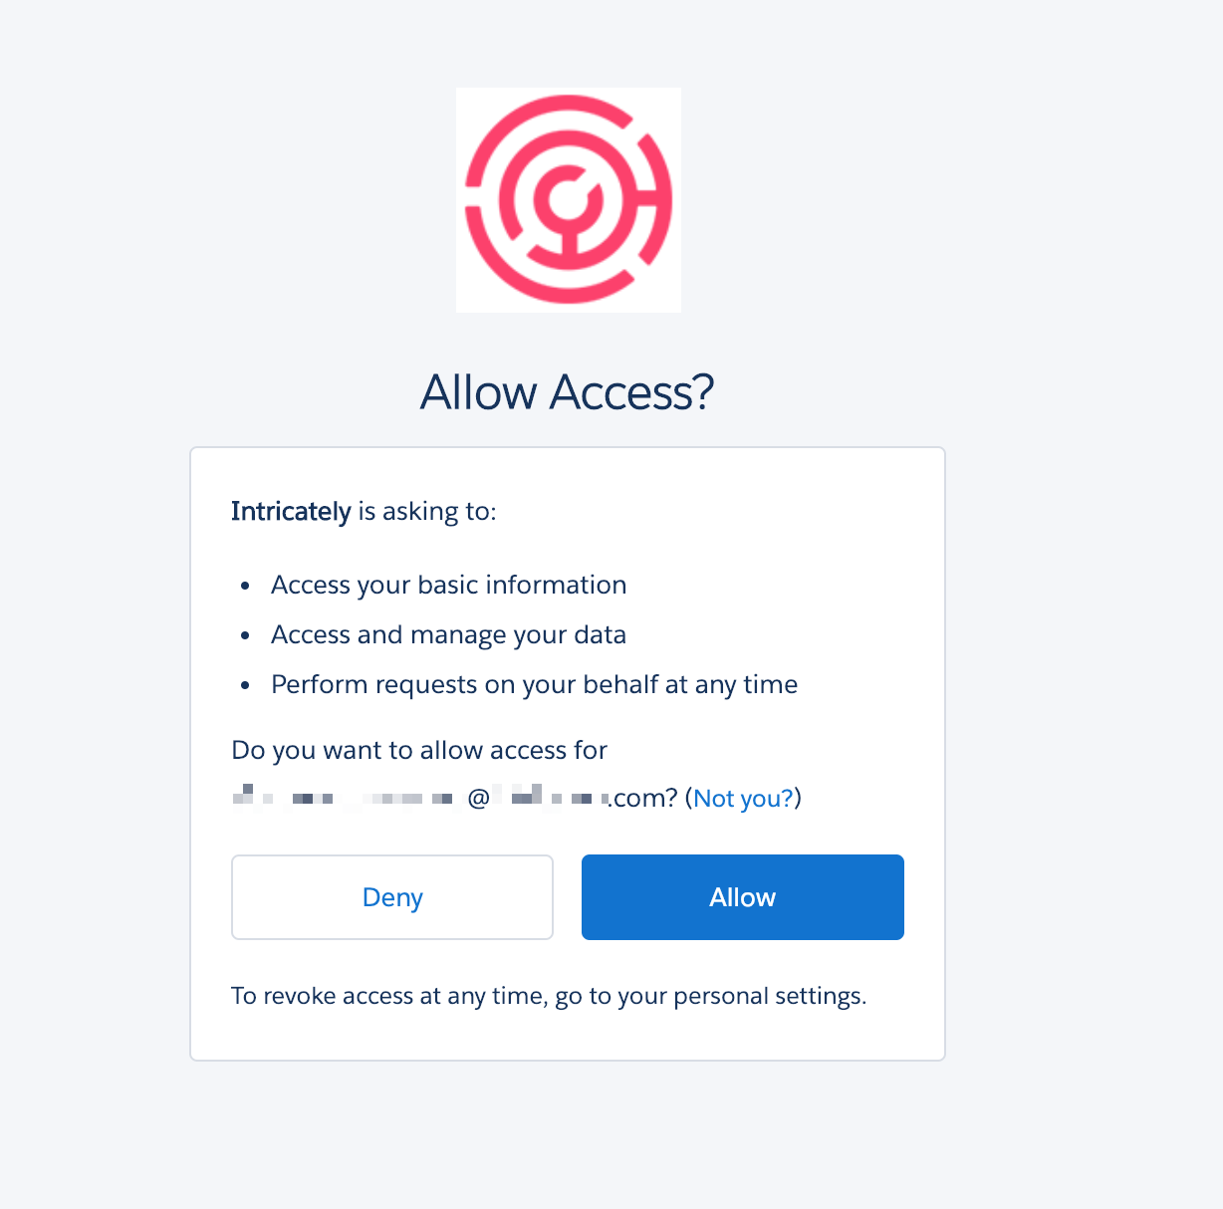Click the "To revoke access" notice text
This screenshot has width=1223, height=1209.
549,997
